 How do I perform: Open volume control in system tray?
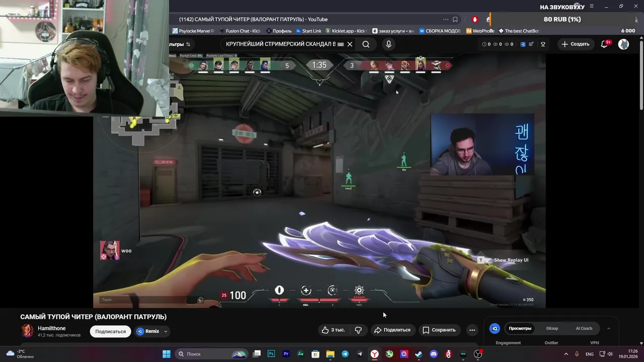point(610,354)
